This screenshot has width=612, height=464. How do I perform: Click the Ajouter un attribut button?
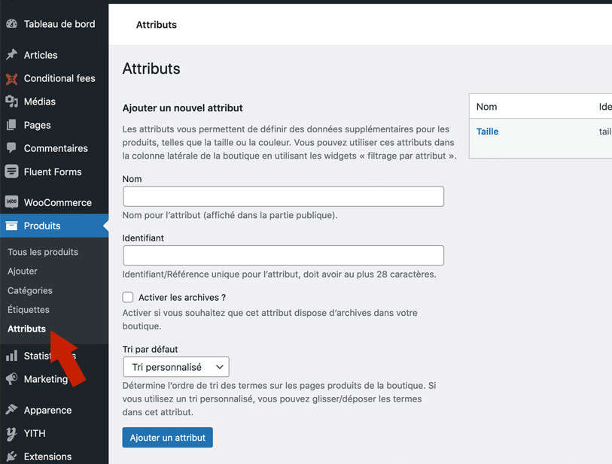pos(167,437)
